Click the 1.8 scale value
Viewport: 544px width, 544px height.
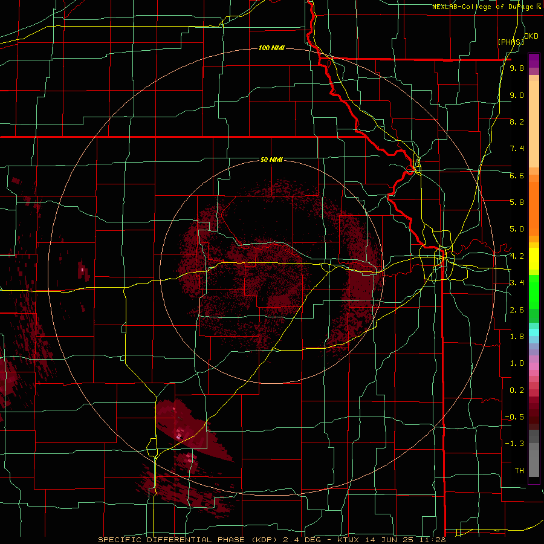[x=517, y=337]
